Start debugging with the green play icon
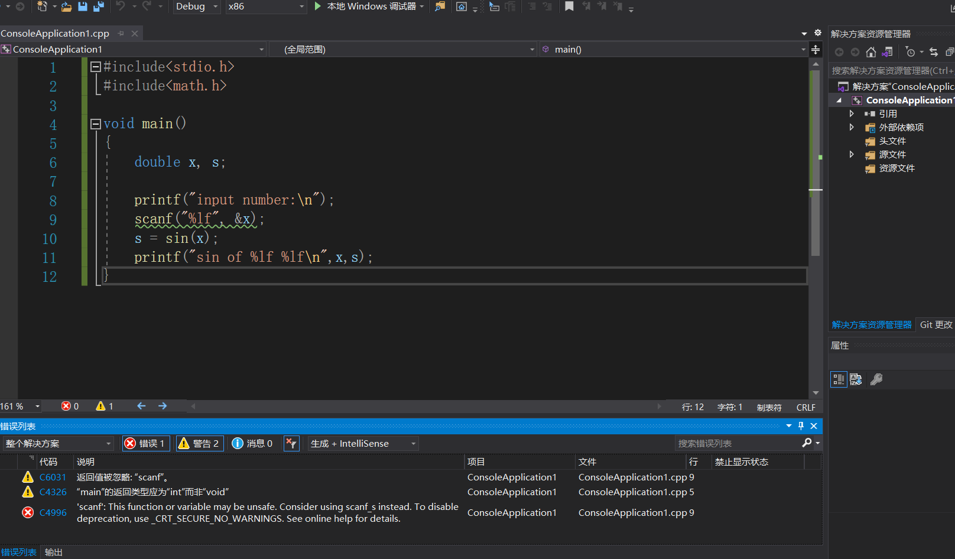 [x=317, y=6]
